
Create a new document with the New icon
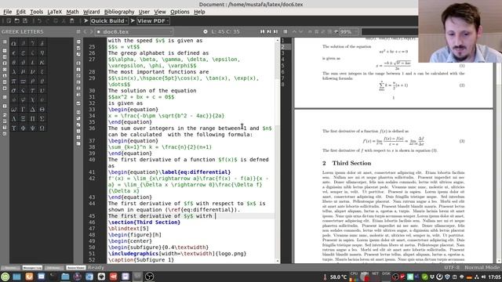(x=9, y=21)
